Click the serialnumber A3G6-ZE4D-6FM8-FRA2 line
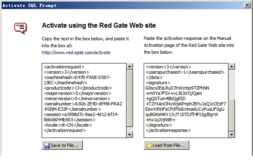Viewport: 253px width, 162px height. 83,104
